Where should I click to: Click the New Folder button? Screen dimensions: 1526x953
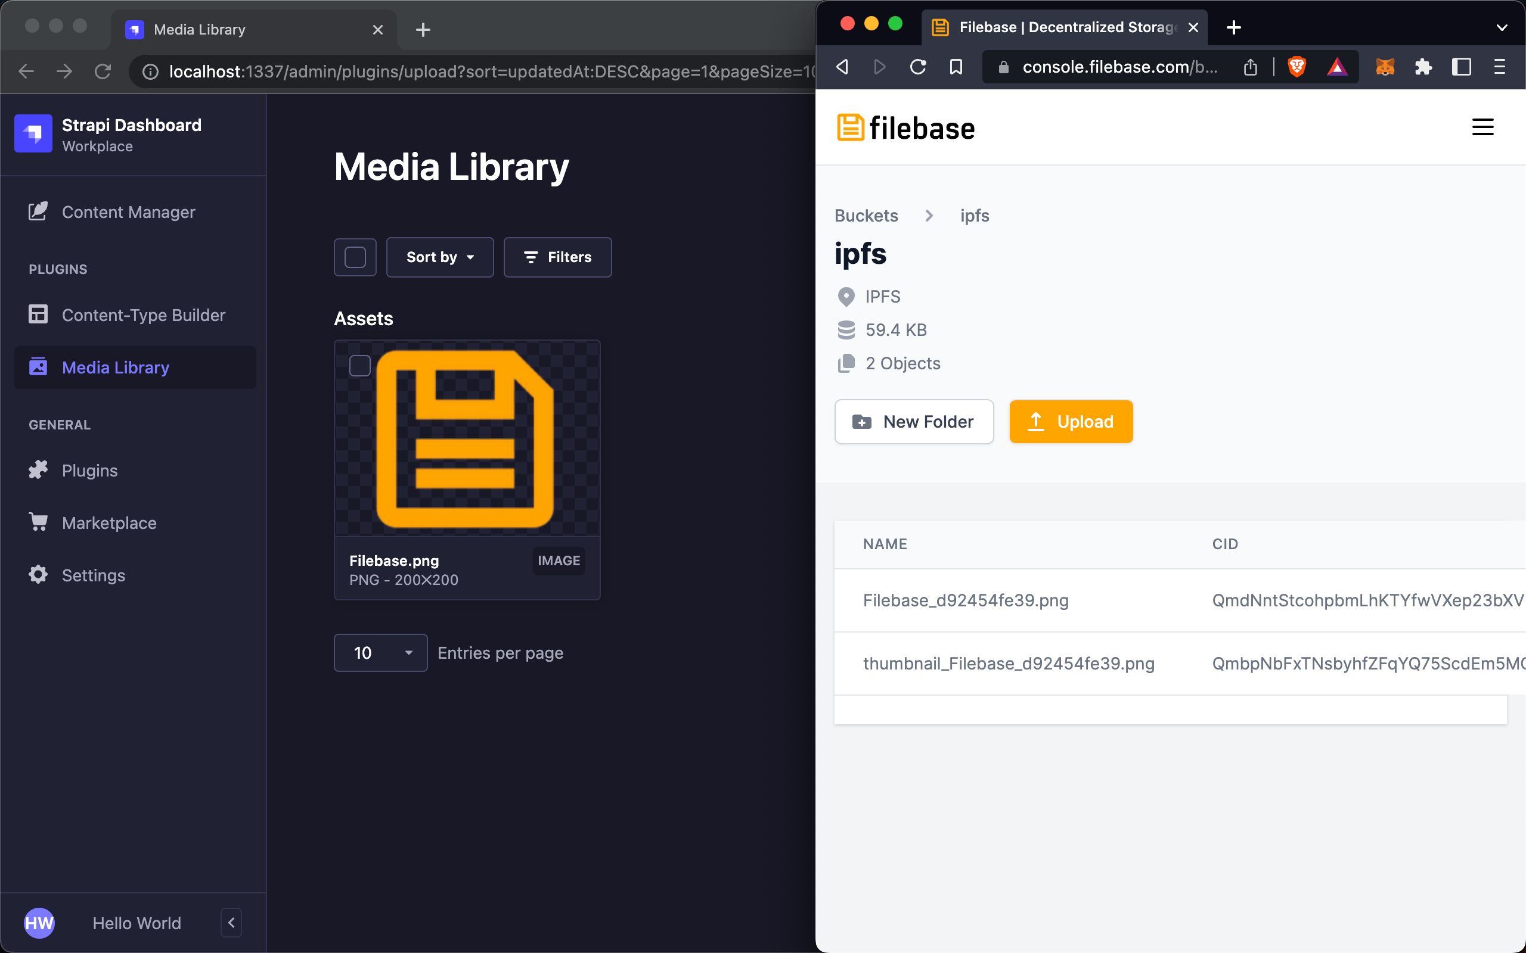tap(914, 422)
